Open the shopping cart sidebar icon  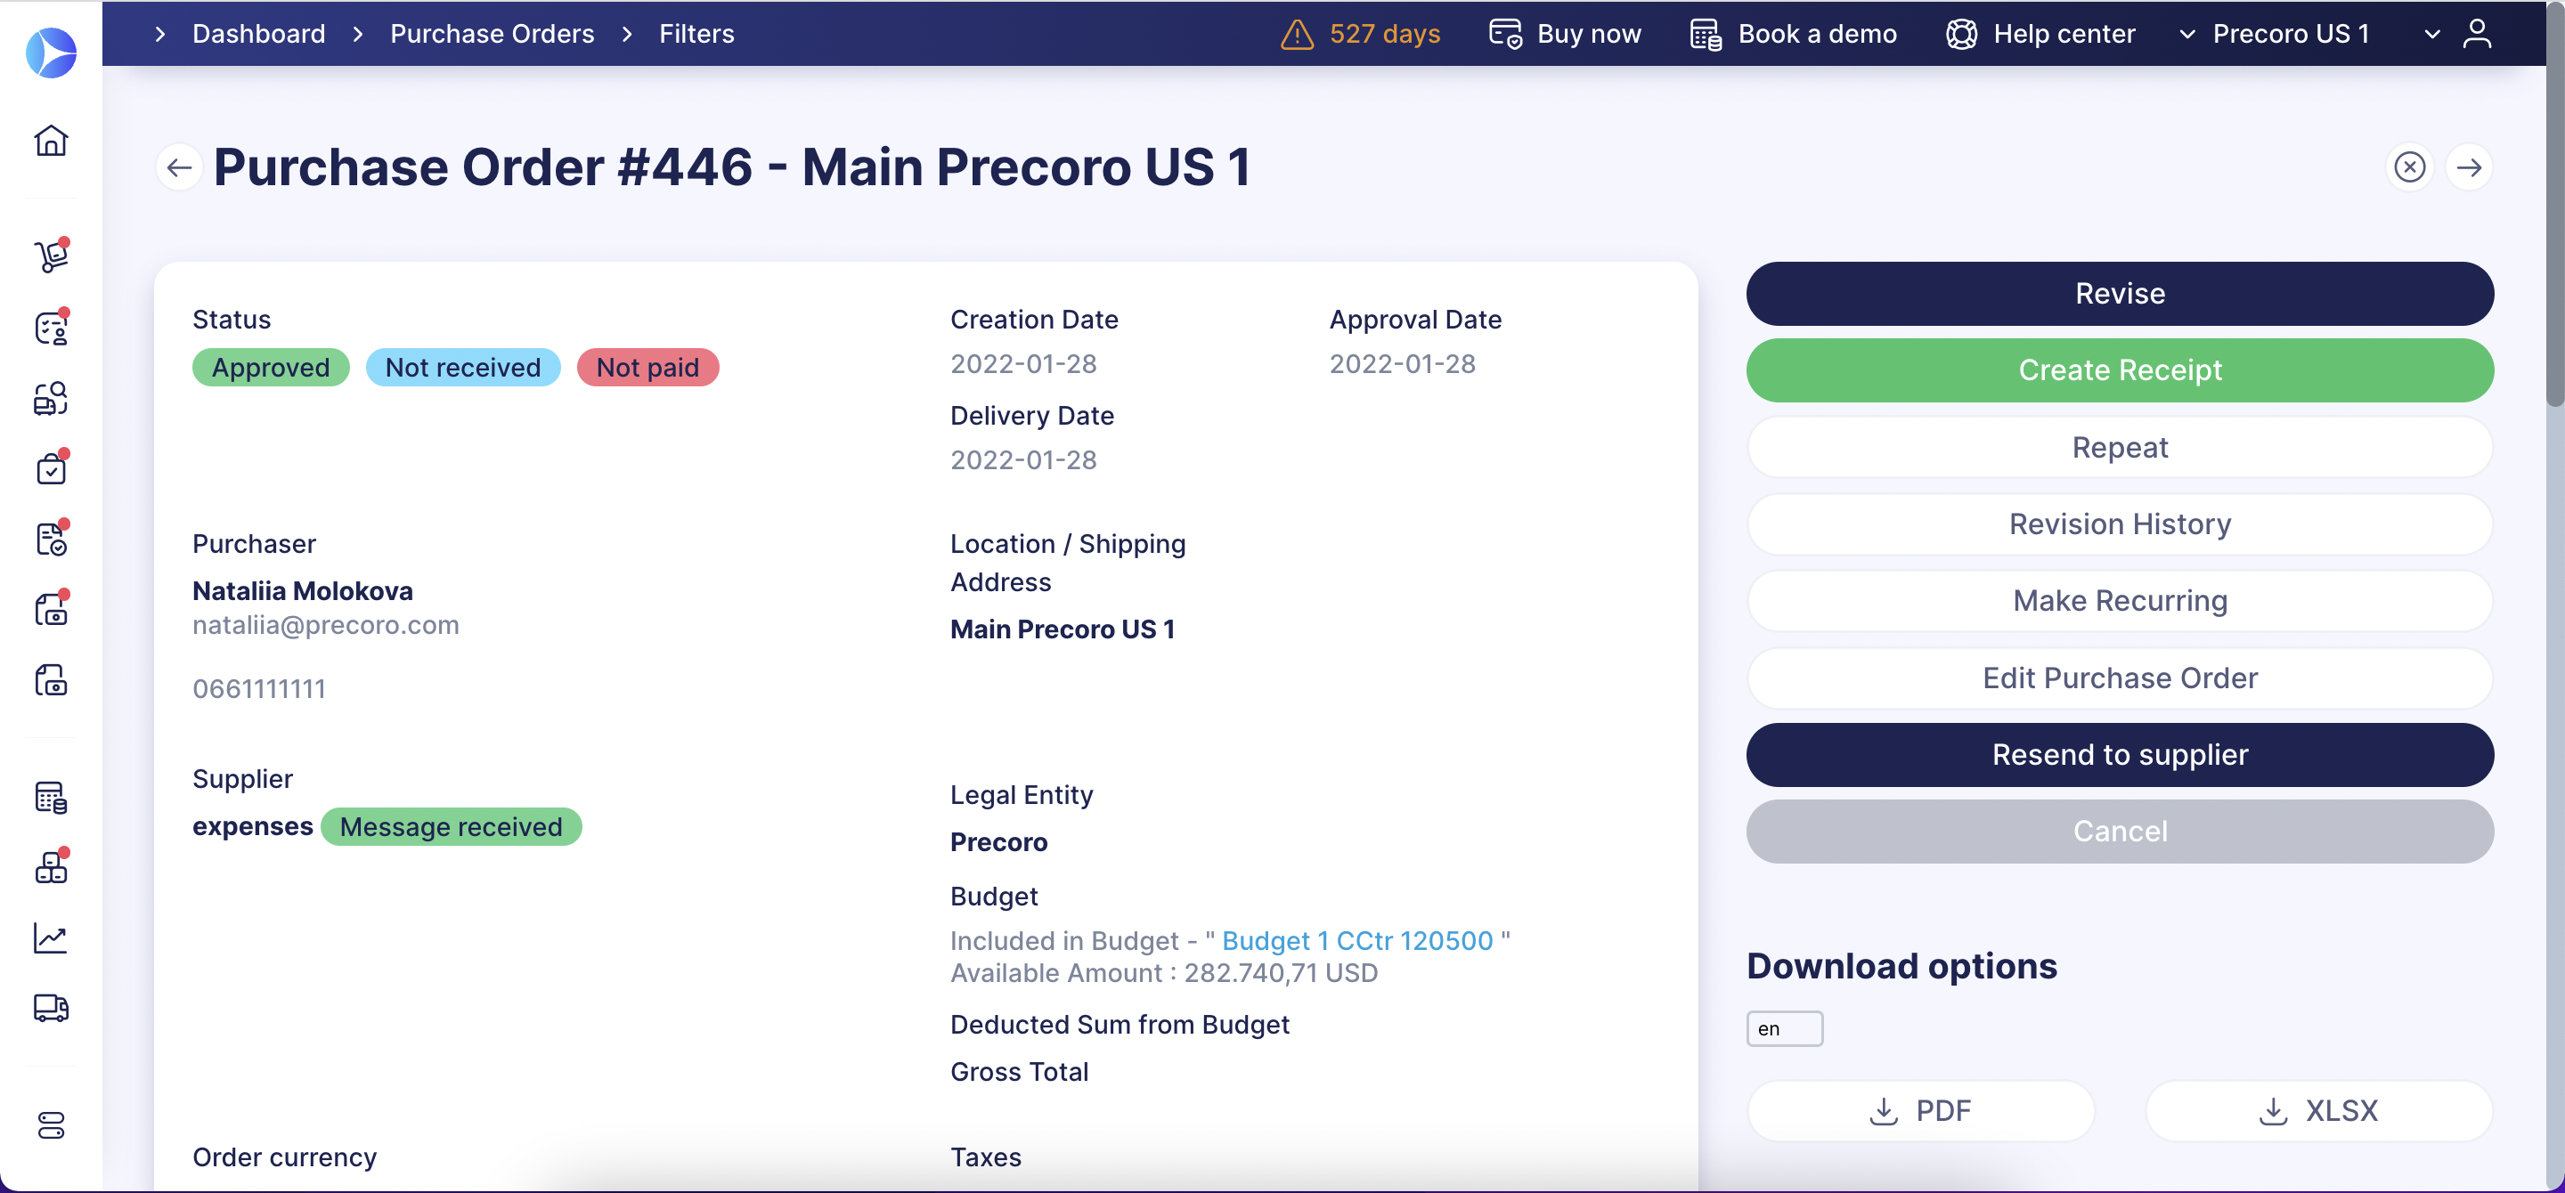point(51,256)
